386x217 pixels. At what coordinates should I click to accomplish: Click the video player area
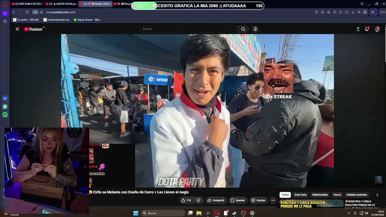pyautogui.click(x=197, y=111)
